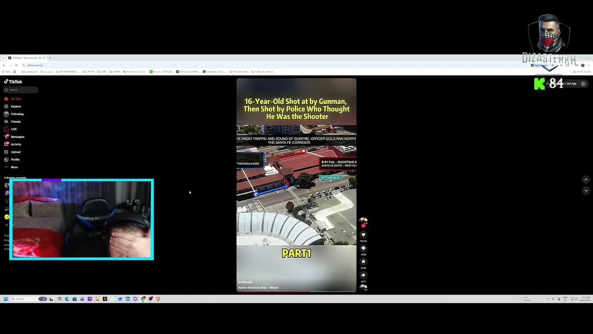Open X app from the taskbar
Image resolution: width=593 pixels, height=334 pixels.
coord(105,299)
